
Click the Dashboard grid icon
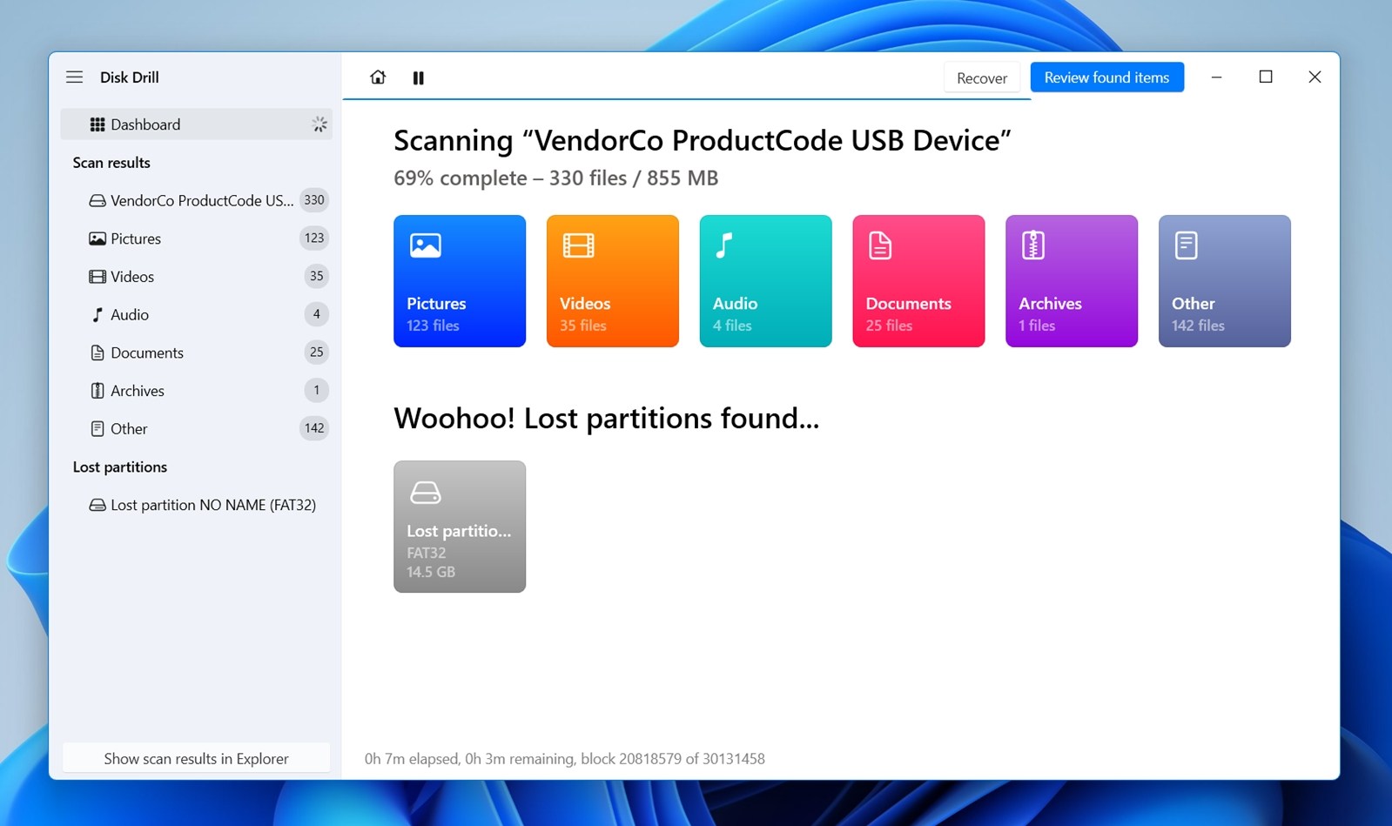[x=98, y=124]
